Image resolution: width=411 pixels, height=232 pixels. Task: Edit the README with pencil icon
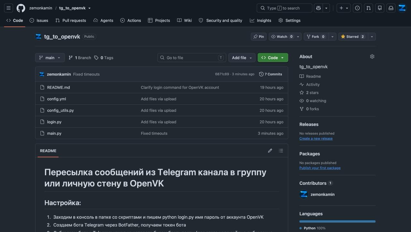[270, 150]
